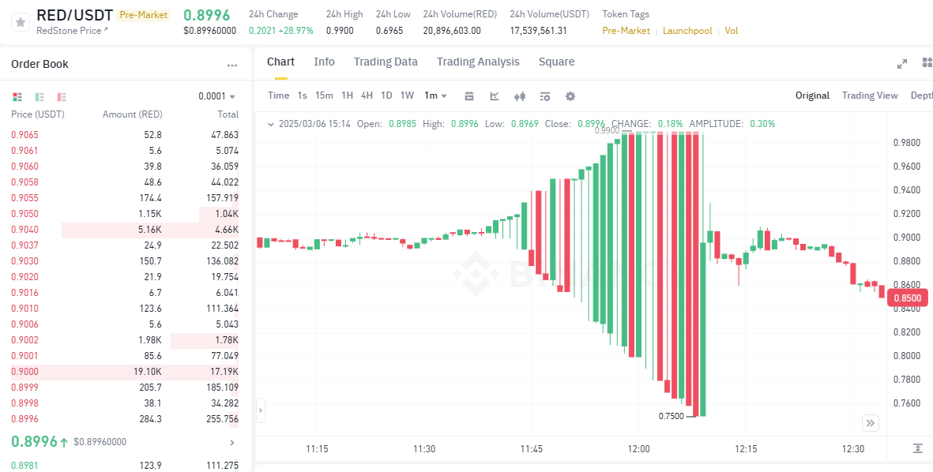Click the auto-fit price scale icon
This screenshot has height=472, width=933.
tap(919, 448)
